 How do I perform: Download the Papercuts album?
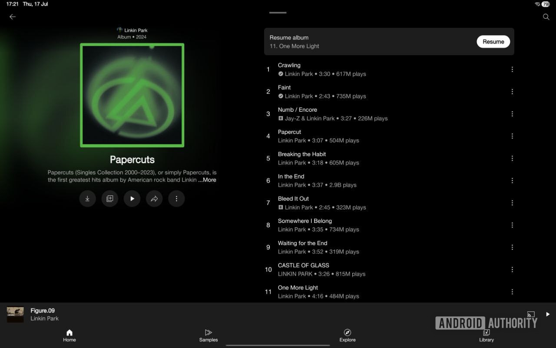point(87,199)
